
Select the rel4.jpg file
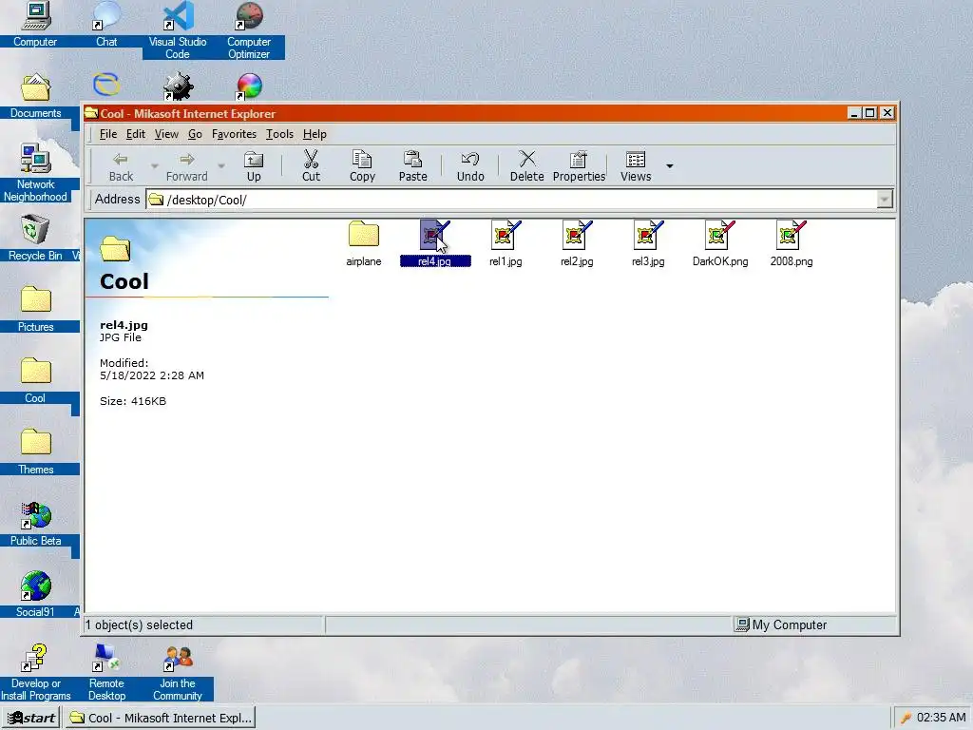coord(435,244)
